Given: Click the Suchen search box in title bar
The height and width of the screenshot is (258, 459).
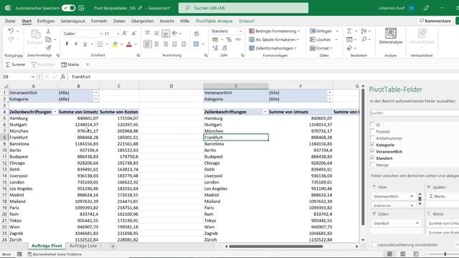Looking at the screenshot, I should [x=243, y=8].
